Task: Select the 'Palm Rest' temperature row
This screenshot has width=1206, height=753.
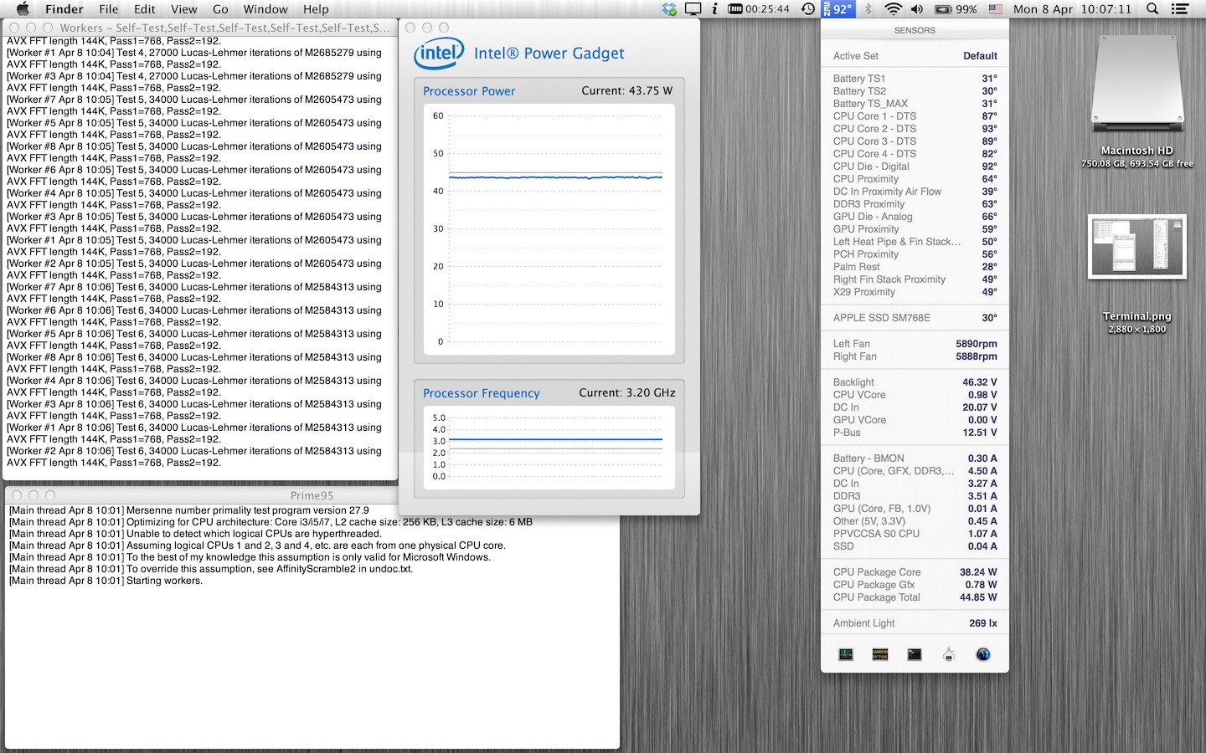Action: (x=915, y=267)
